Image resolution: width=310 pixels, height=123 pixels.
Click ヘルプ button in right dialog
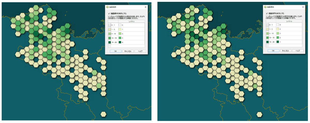point(298,51)
